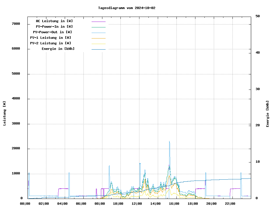280x210 pixels.
Task: Click the right axis title 'Energie [kWh]'
Action: click(267, 114)
